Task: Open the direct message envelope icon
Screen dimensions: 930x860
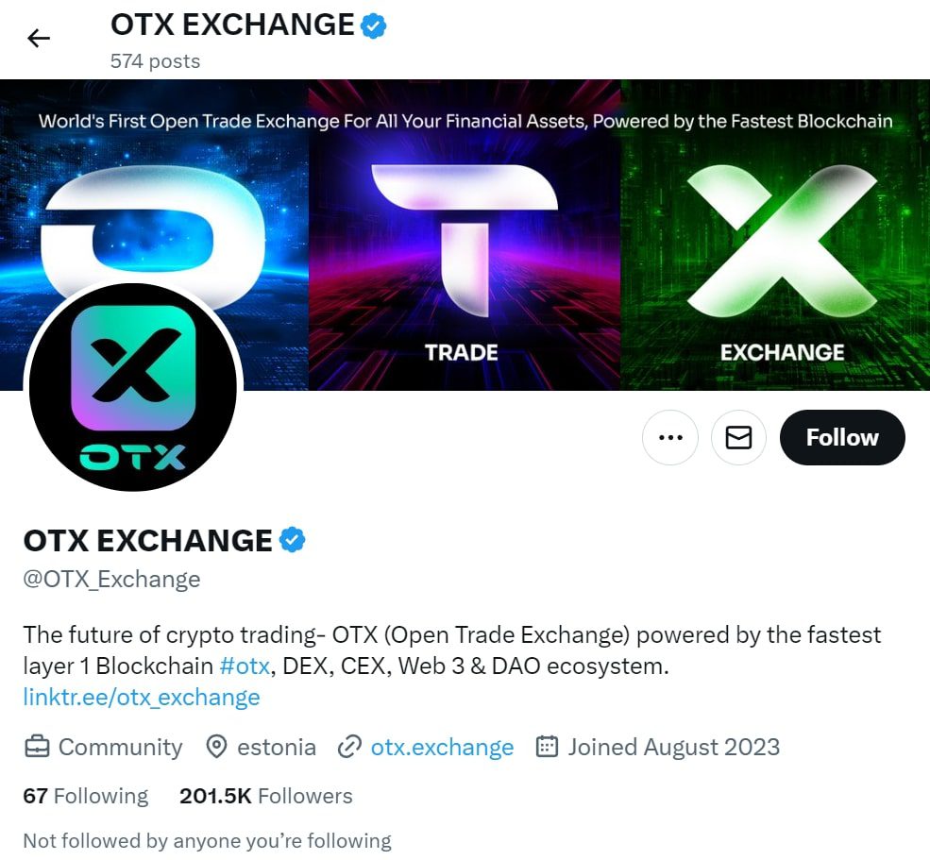Action: (738, 437)
